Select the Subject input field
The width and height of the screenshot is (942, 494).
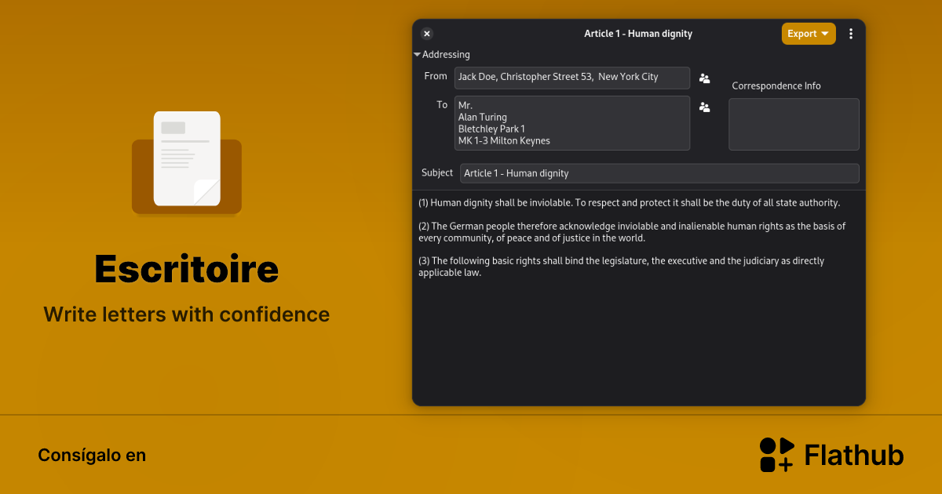(x=659, y=173)
